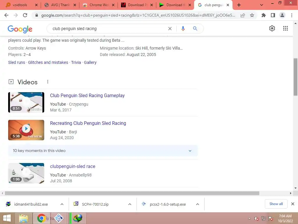
Task: Click the vertical scrollbar thumb
Action: tap(295, 77)
